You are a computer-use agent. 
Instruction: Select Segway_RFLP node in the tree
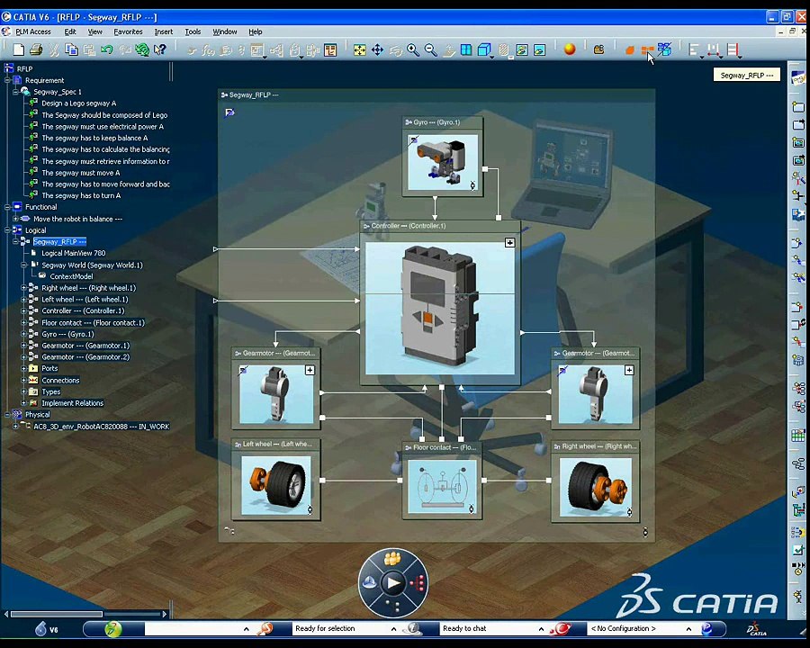[x=59, y=242]
